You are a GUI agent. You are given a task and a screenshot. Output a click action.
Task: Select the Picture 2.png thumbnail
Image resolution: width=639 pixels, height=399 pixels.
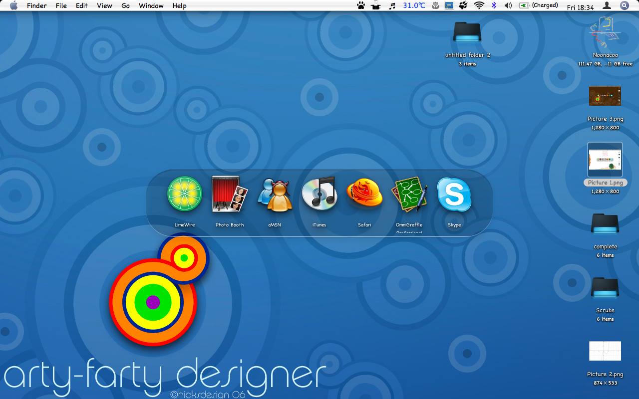[x=605, y=351]
